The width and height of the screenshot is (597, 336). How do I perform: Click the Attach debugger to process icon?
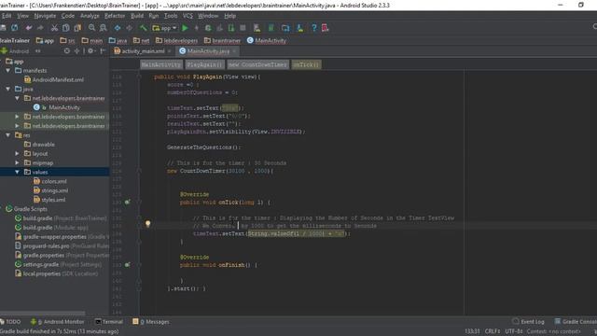pos(231,28)
